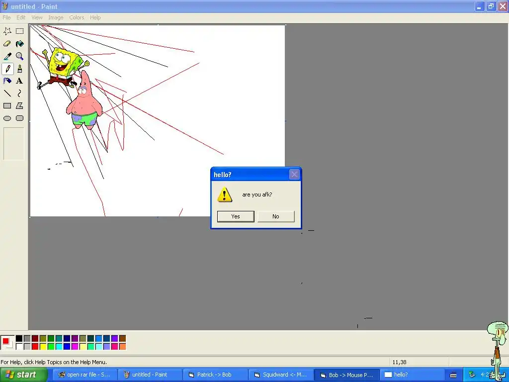Close the hello? dialog with X
Screen dimensions: 509x382
(294, 175)
